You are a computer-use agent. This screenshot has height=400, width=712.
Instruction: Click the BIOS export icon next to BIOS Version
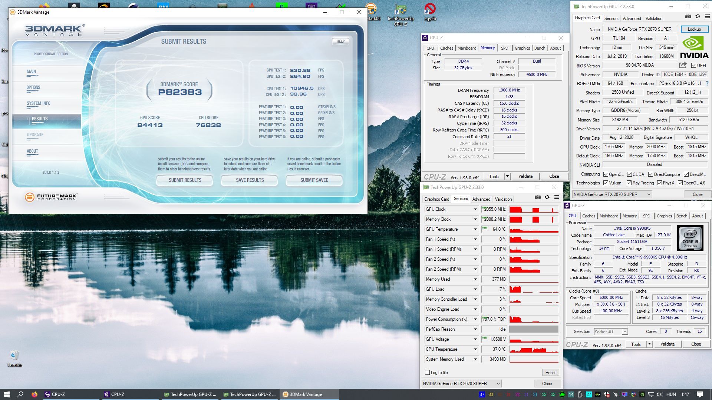click(x=683, y=65)
